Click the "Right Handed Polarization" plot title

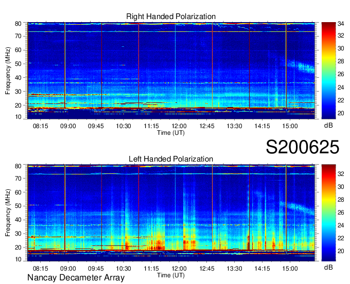click(171, 16)
